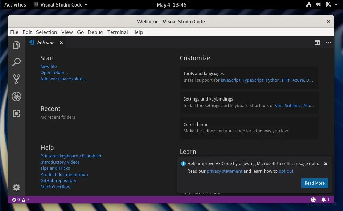The height and width of the screenshot is (211, 343).
Task: Open the Extensions view icon
Action: 16,114
